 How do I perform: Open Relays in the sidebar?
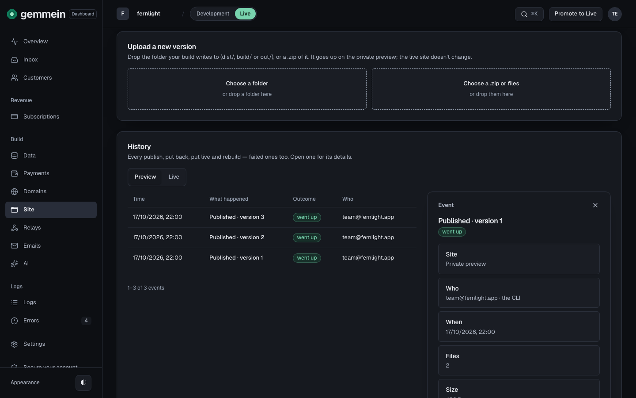(x=51, y=228)
